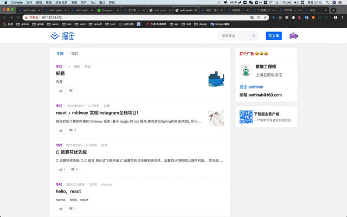This screenshot has height=217, width=347.
Task: Like the 'react + midway' article with thumbs-up
Action: point(61,130)
